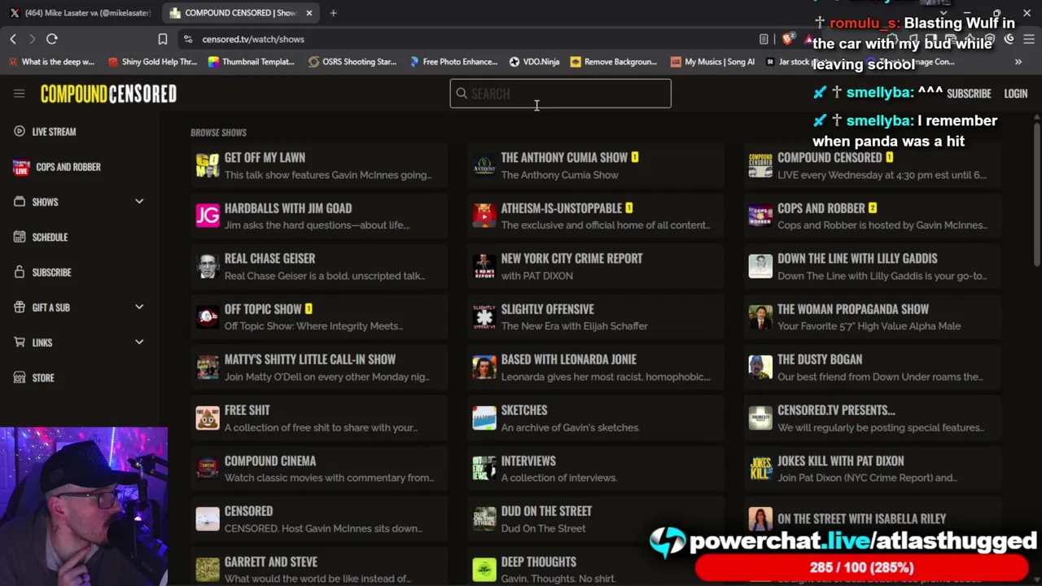Open 'The Dusty Bogan' show title
Image resolution: width=1042 pixels, height=586 pixels.
pyautogui.click(x=820, y=360)
